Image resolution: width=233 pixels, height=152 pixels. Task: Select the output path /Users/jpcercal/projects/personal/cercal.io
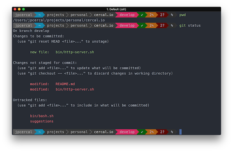pyautogui.click(x=59, y=20)
